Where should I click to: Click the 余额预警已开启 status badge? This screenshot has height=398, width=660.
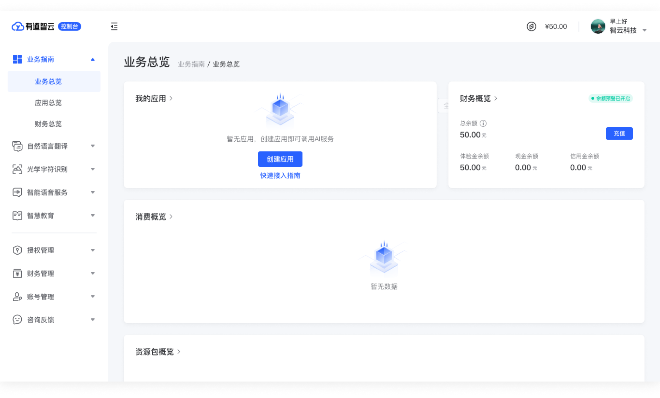(610, 98)
